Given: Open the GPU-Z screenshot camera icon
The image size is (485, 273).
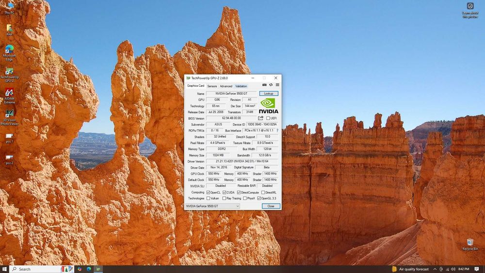Looking at the screenshot, I should click(264, 85).
